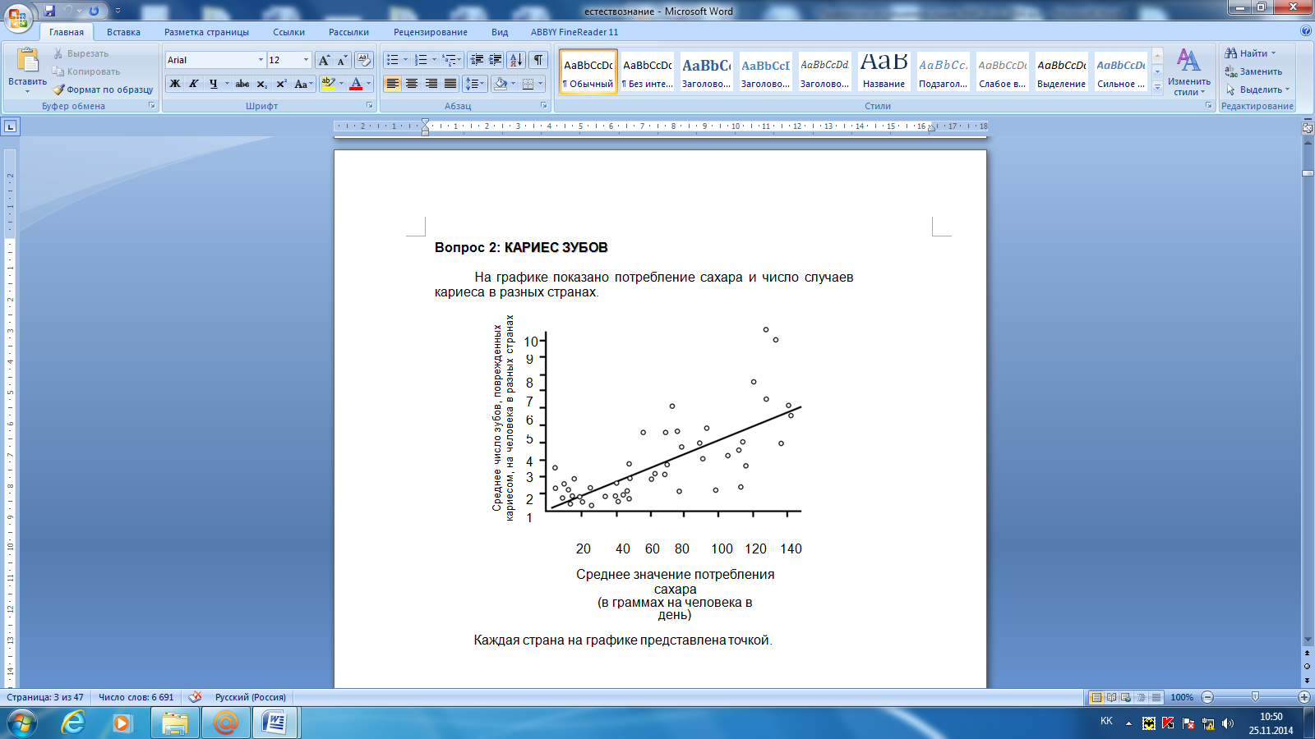Open Windows Explorer folder on the taskbar
The image size is (1315, 739).
click(174, 723)
